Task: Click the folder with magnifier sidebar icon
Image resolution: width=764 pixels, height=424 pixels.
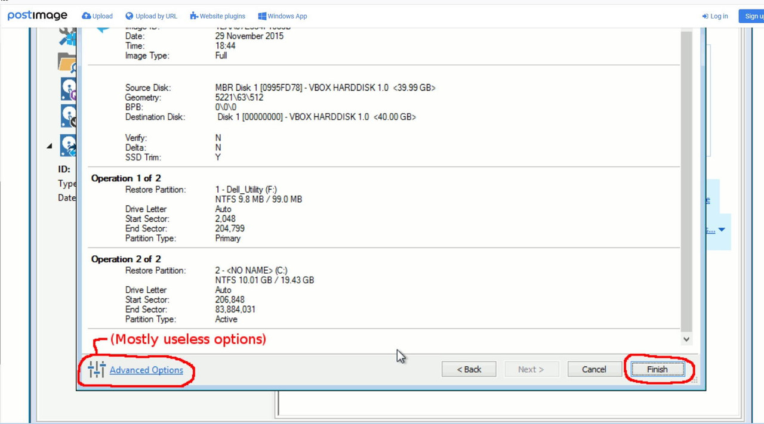Action: click(67, 62)
